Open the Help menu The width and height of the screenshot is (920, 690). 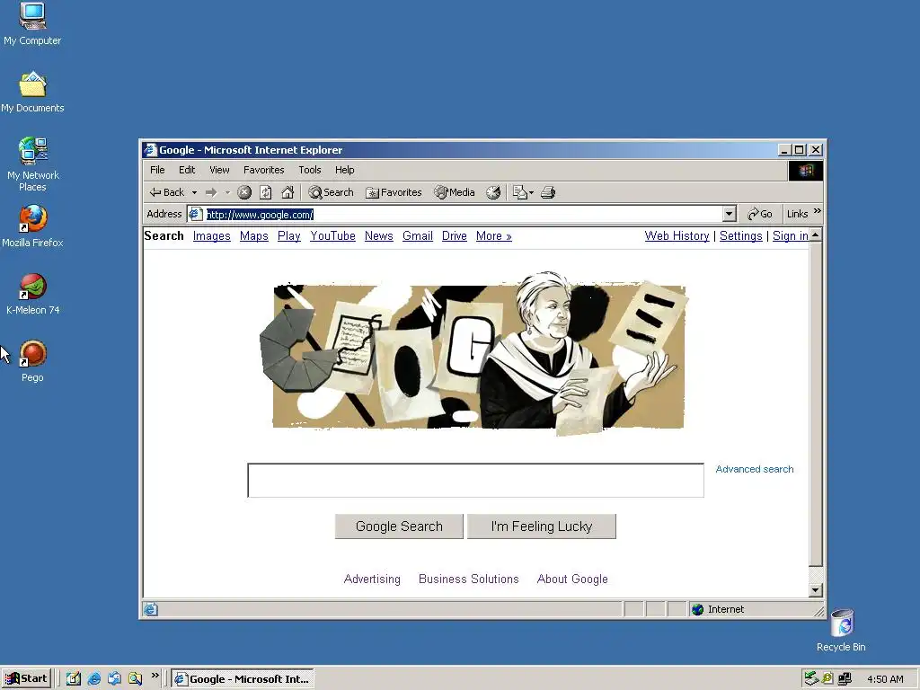click(344, 170)
